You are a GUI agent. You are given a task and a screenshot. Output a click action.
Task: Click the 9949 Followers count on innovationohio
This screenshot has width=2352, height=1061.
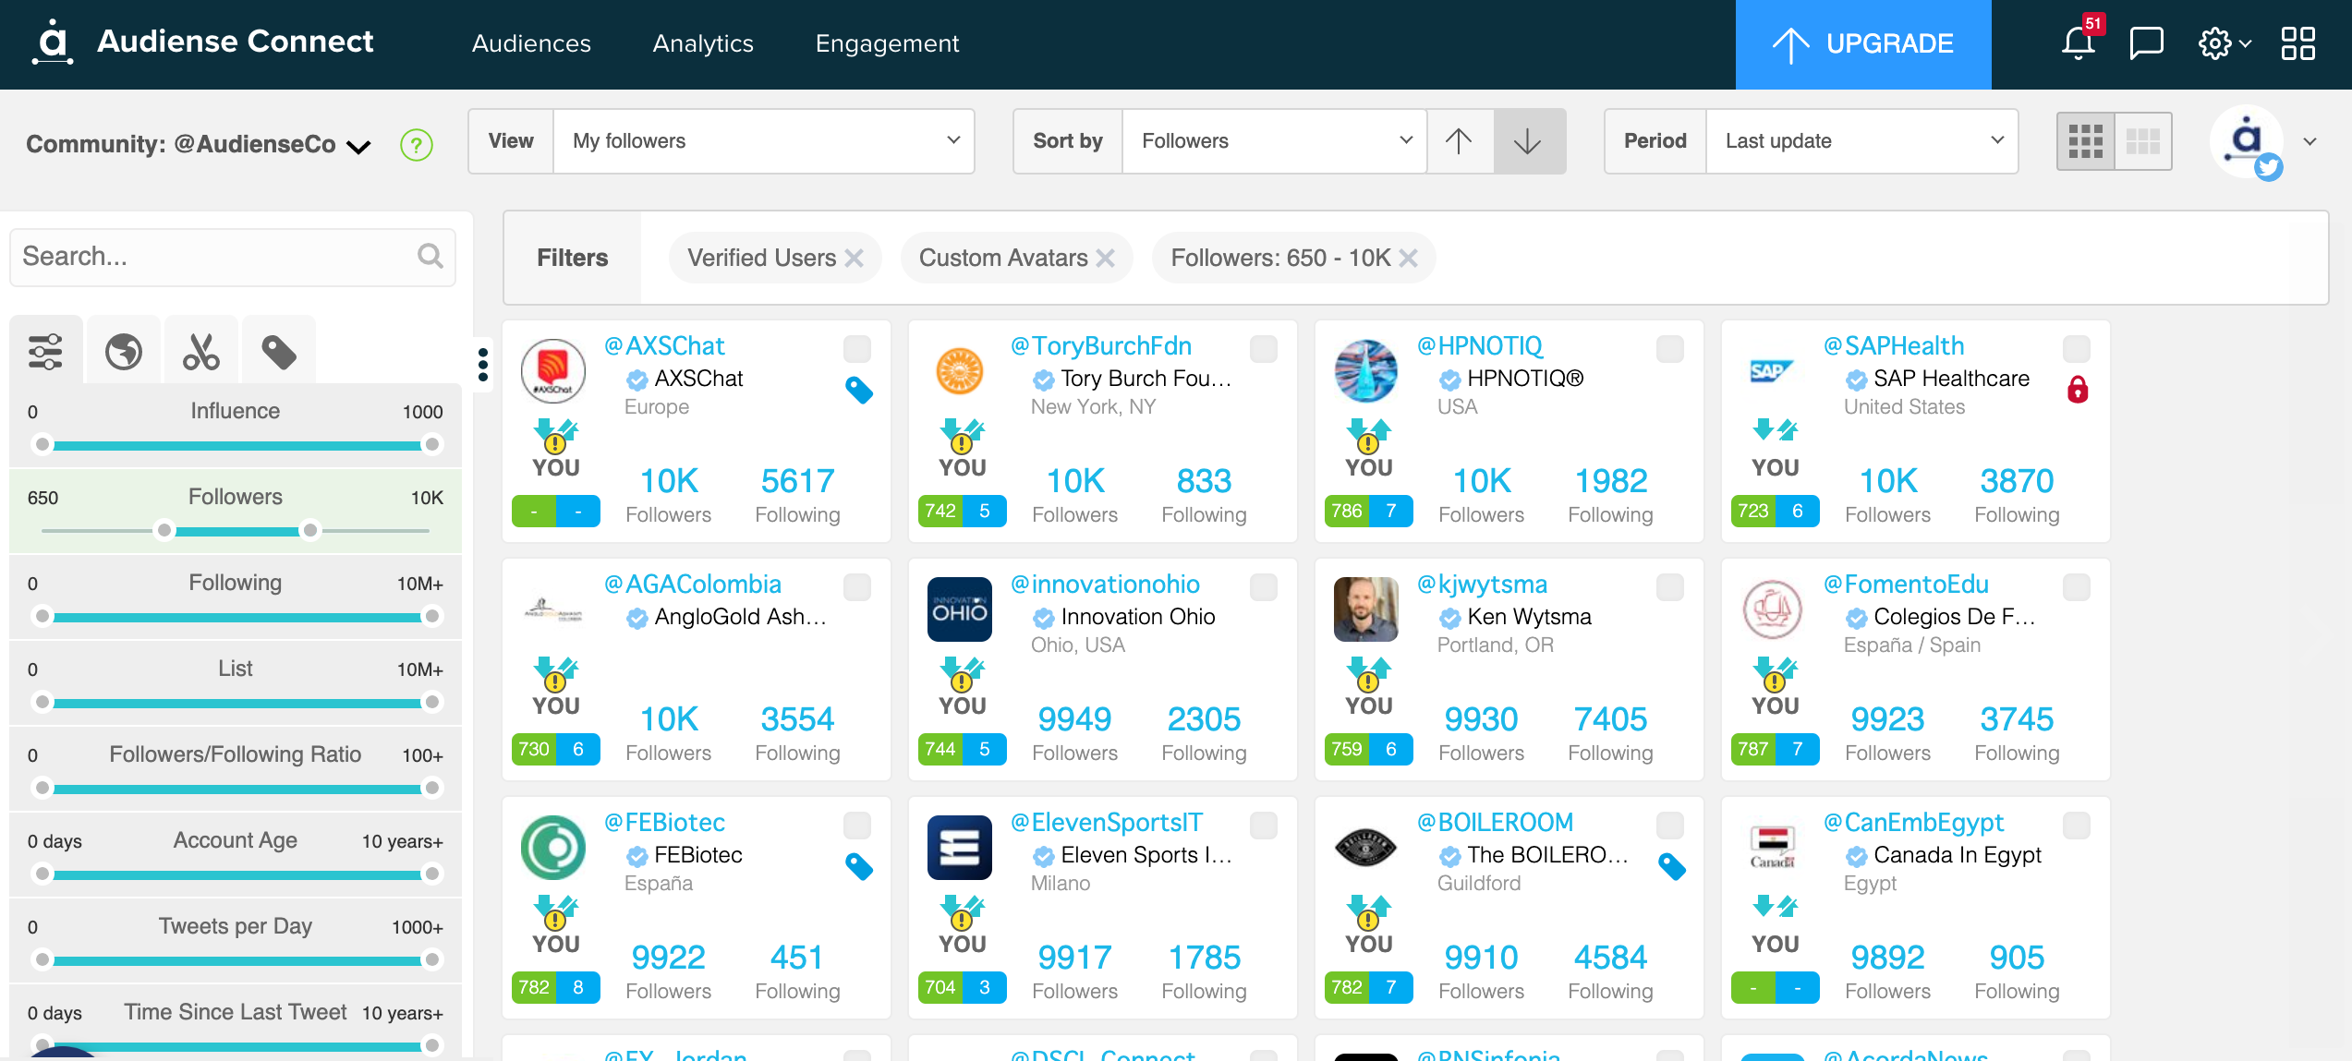coord(1074,719)
